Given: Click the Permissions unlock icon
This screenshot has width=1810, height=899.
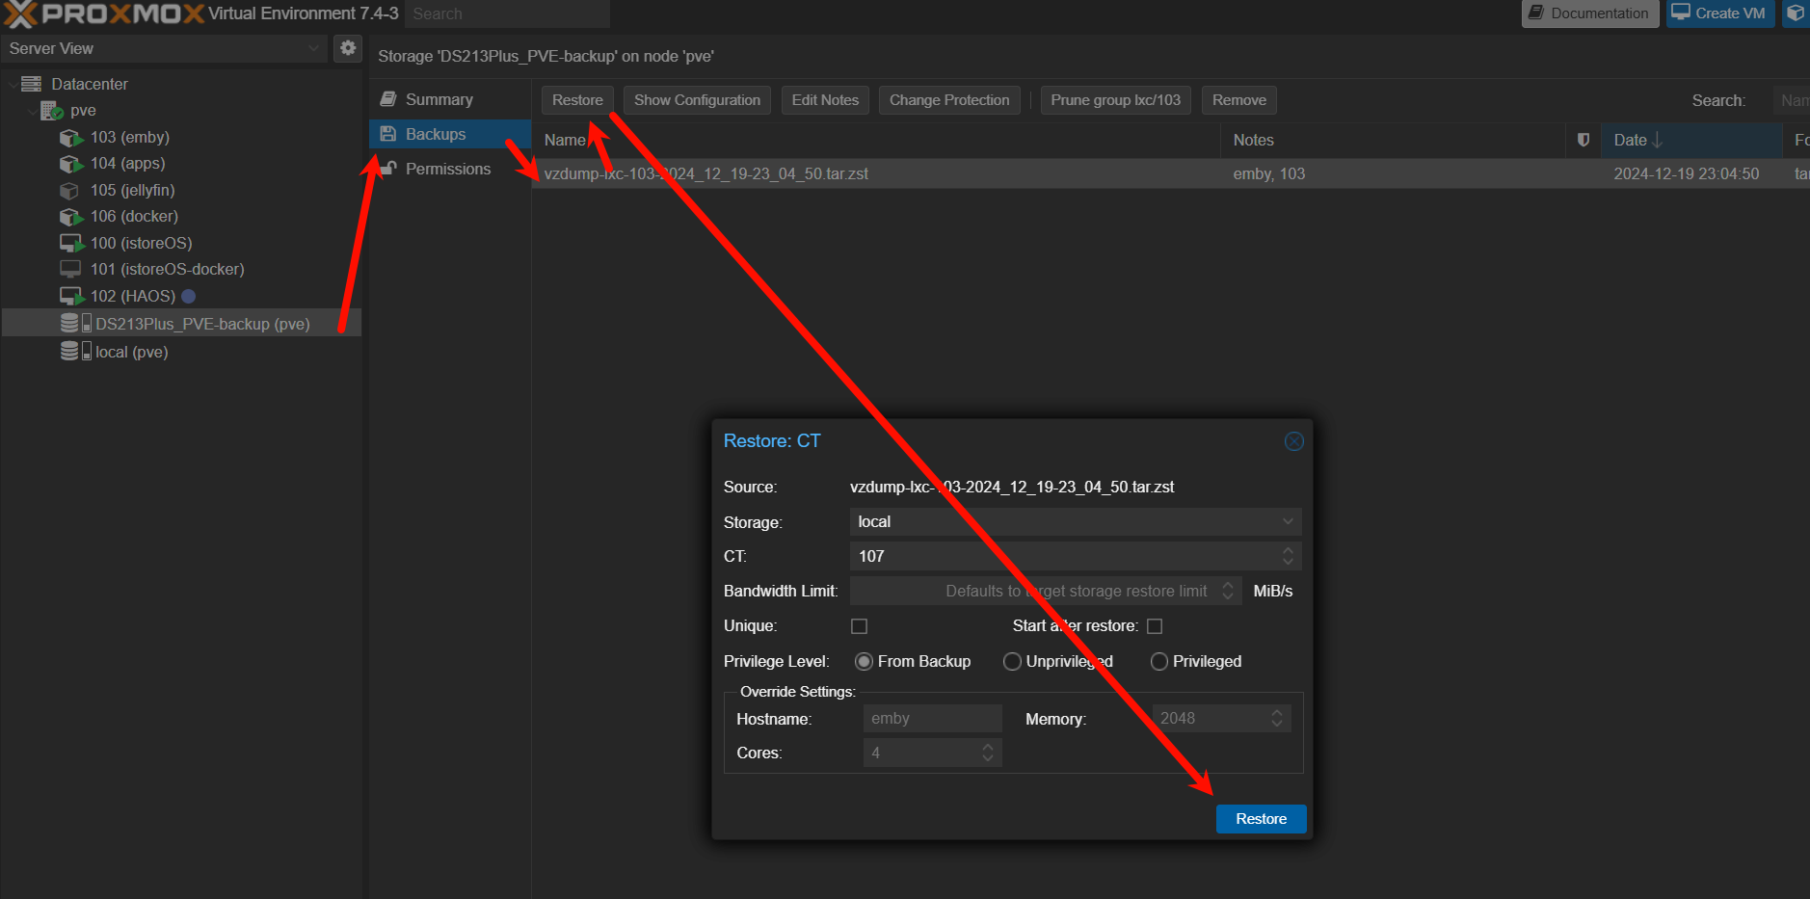Looking at the screenshot, I should tap(388, 169).
